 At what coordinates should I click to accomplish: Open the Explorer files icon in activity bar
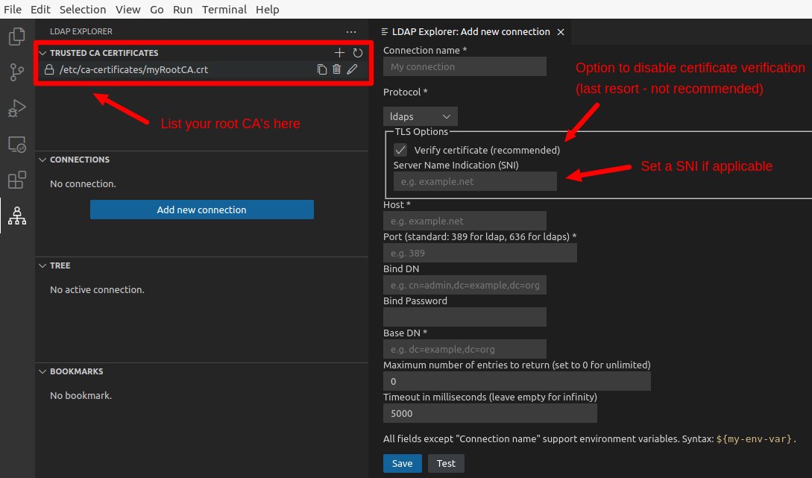click(x=17, y=37)
